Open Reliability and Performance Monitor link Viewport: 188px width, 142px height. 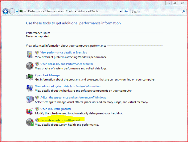67,64
